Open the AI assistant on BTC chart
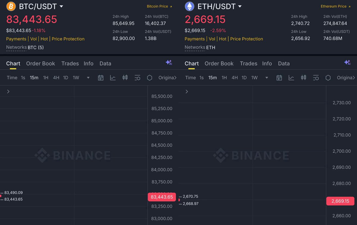357x225 pixels. 169,62
